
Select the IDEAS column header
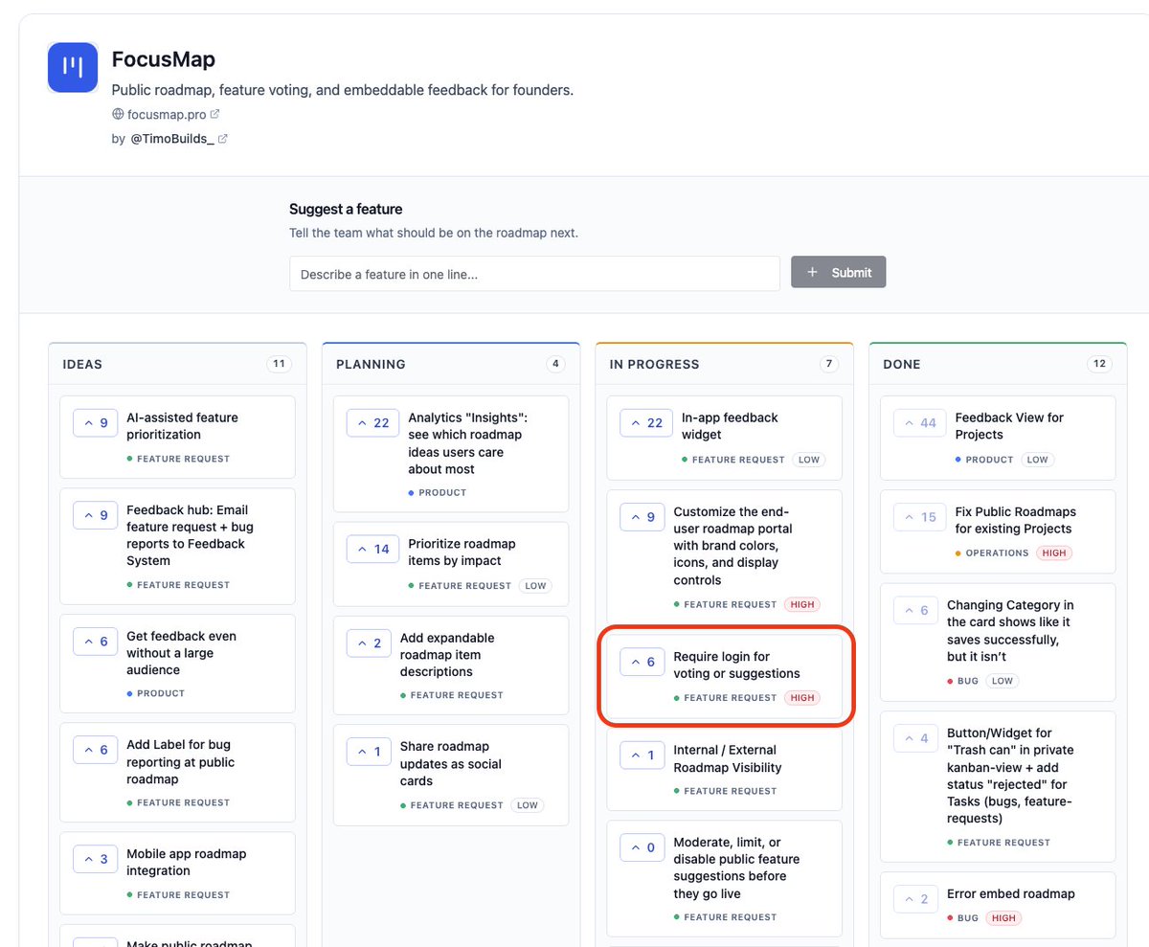pyautogui.click(x=82, y=364)
